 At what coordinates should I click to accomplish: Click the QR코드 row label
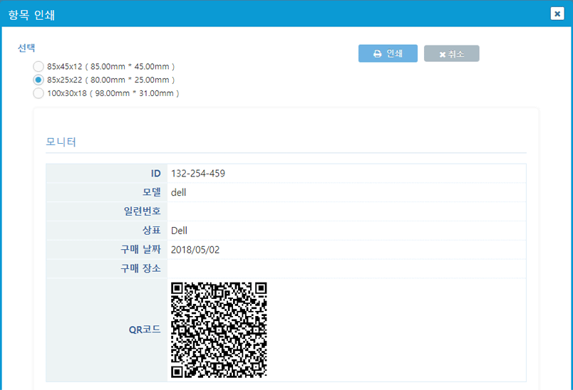tap(145, 330)
